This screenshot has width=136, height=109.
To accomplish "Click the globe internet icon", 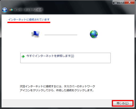I will point(94,34).
